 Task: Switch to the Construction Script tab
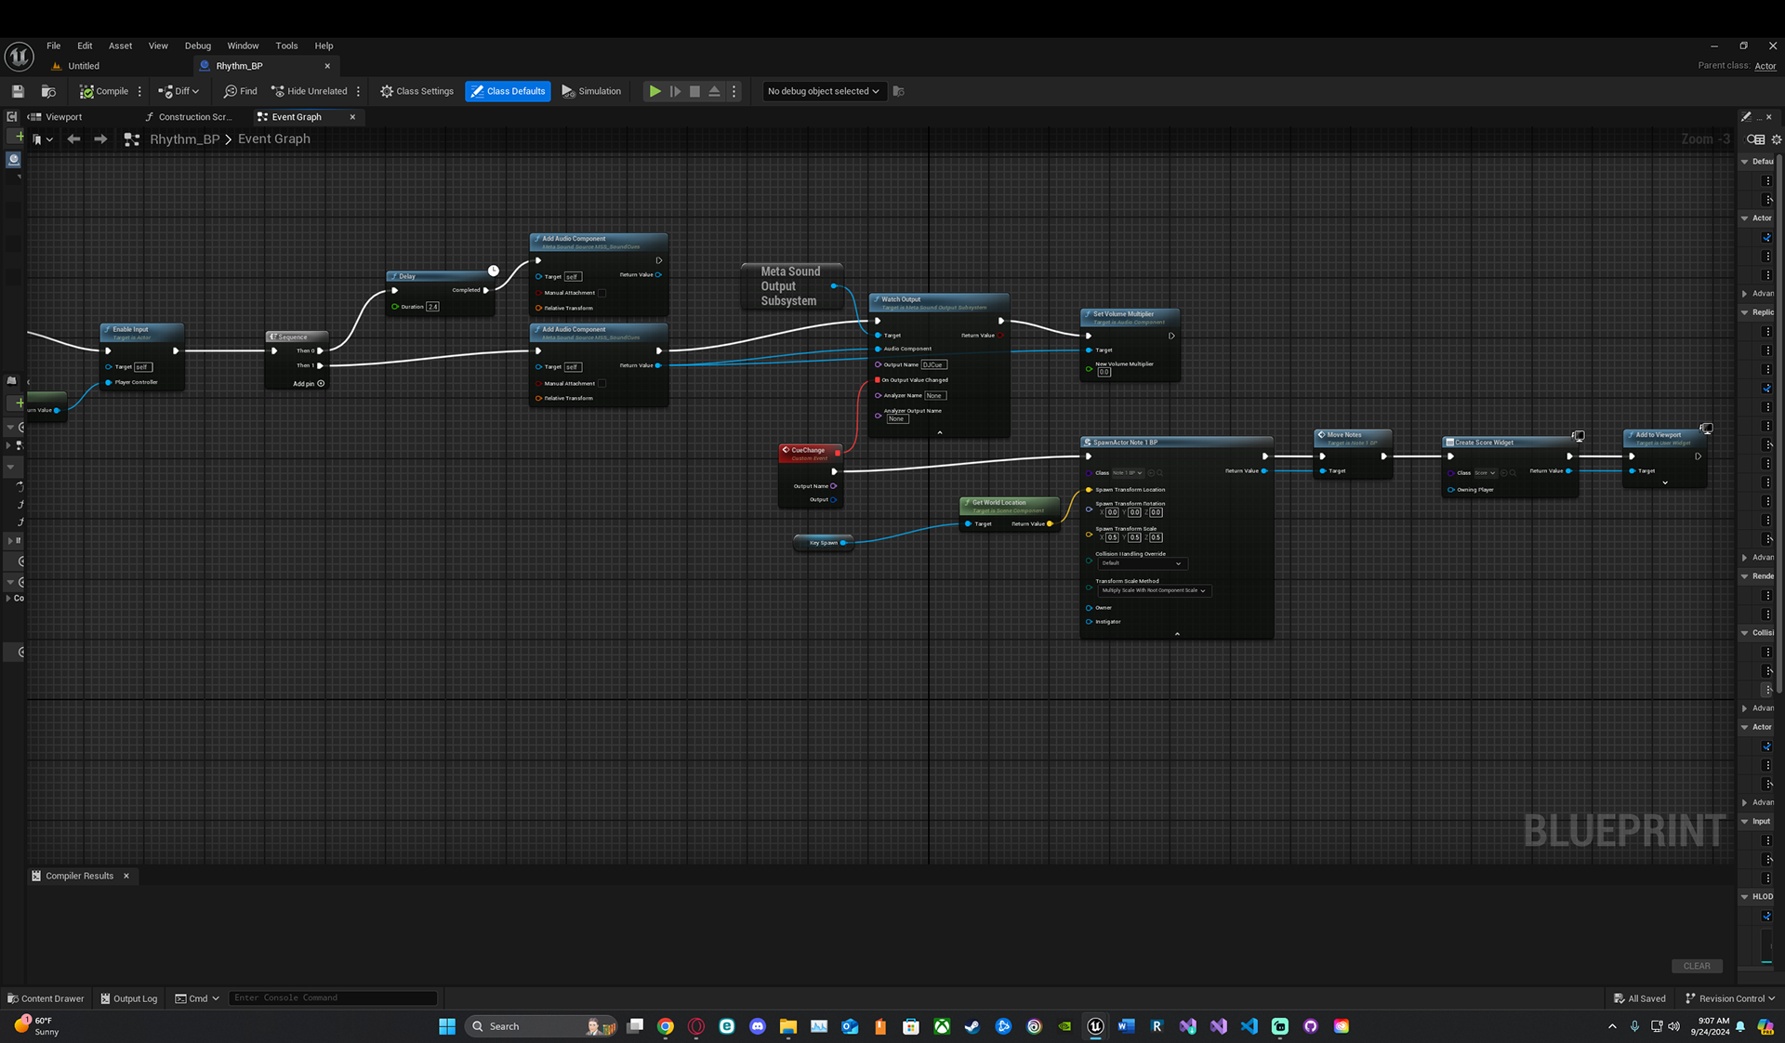pos(189,117)
